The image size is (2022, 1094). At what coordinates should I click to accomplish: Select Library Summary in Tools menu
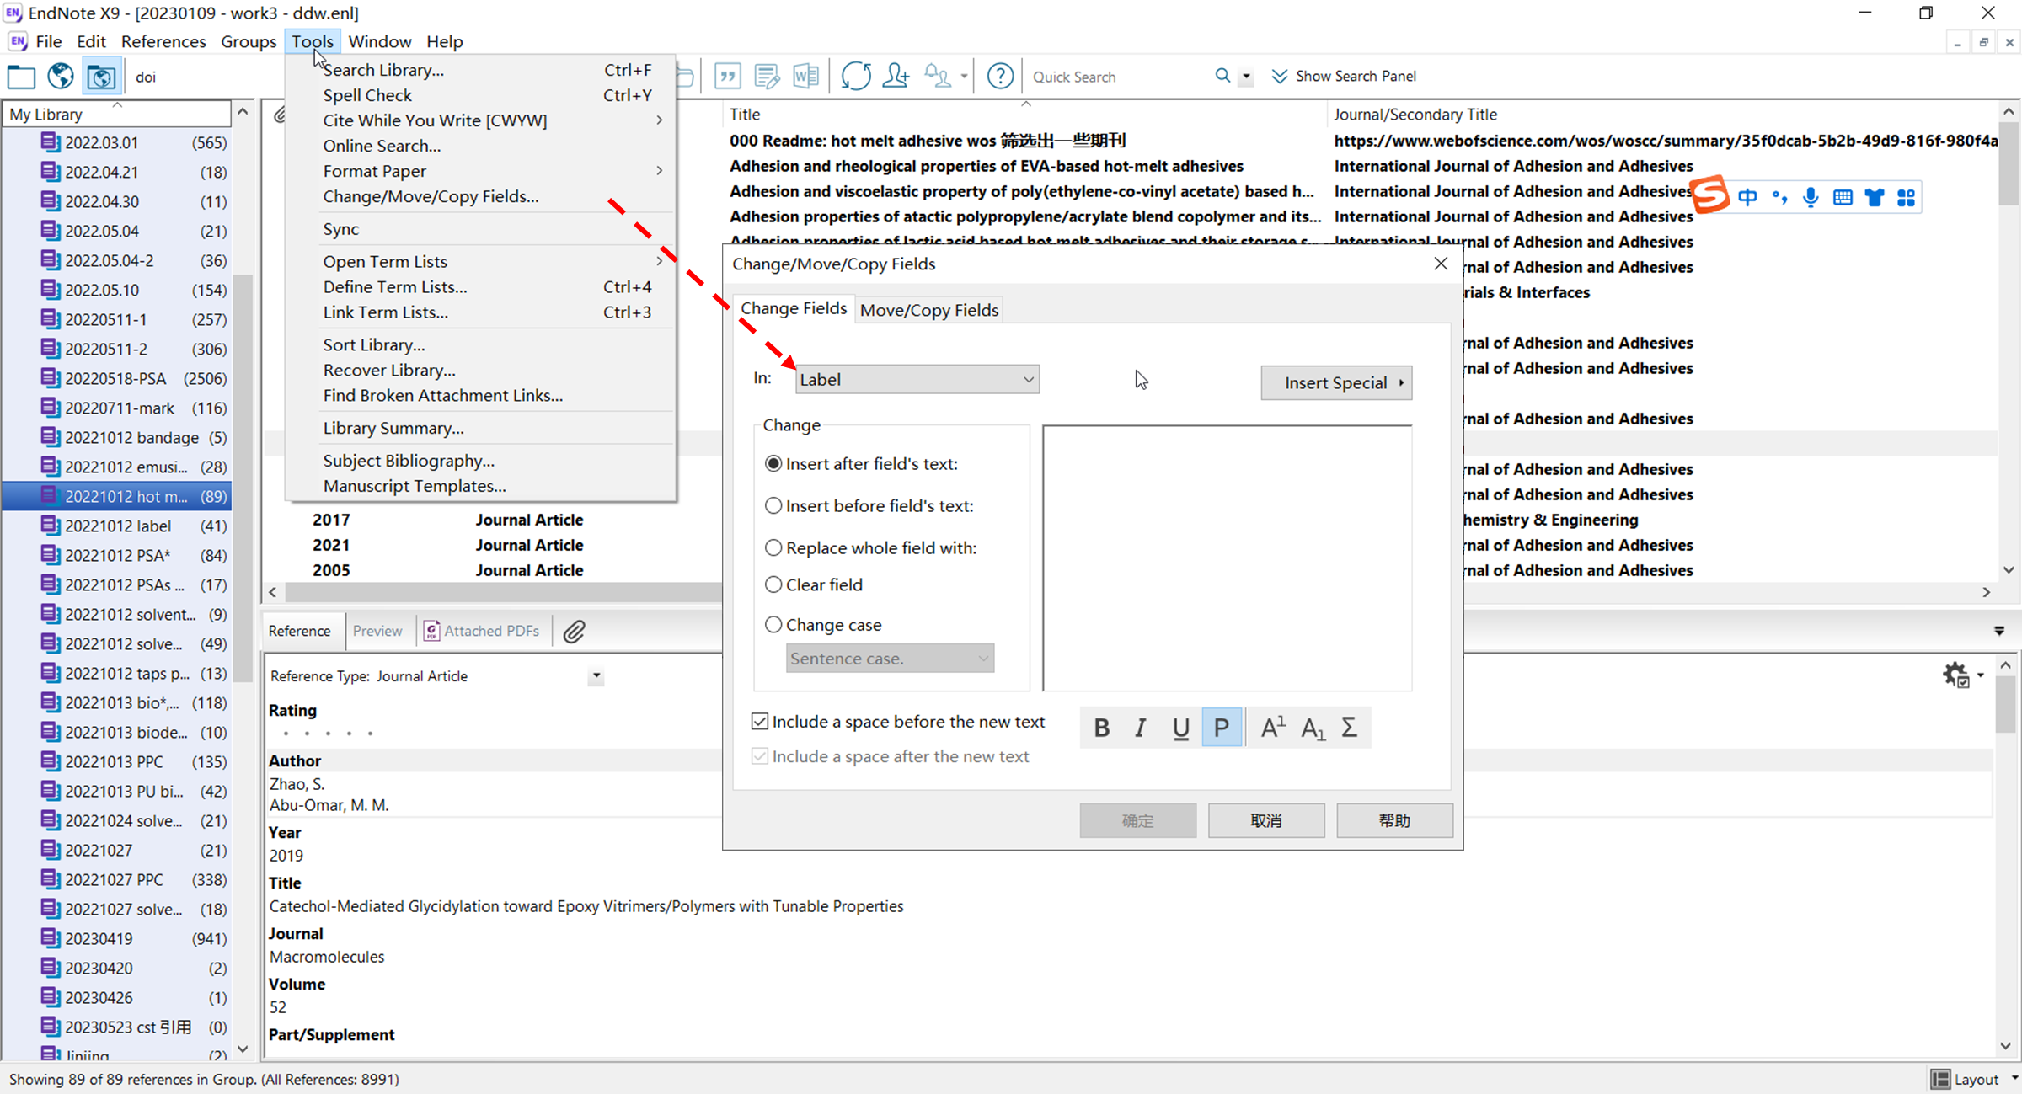[393, 428]
